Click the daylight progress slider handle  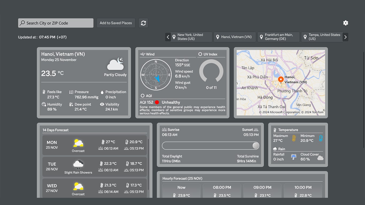[255, 146]
